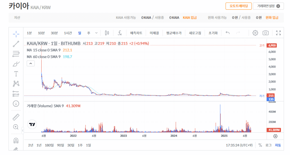Toggle fullscreen chart mode
290x155 pixels.
278,33
